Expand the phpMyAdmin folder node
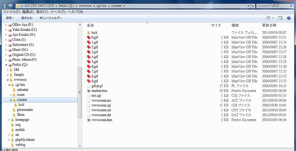The width and height of the screenshot is (296, 151). (x=10, y=140)
